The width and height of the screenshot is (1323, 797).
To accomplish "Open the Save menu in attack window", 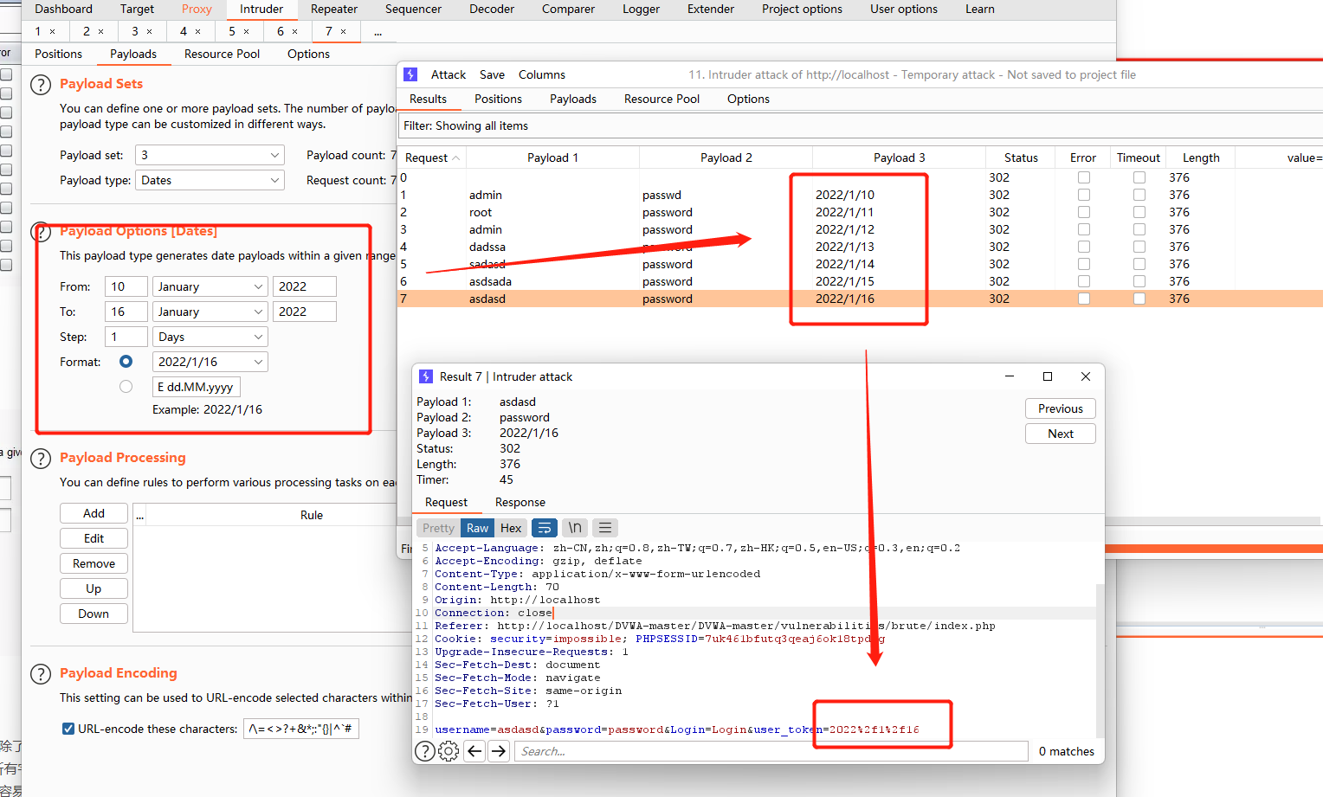I will [492, 74].
